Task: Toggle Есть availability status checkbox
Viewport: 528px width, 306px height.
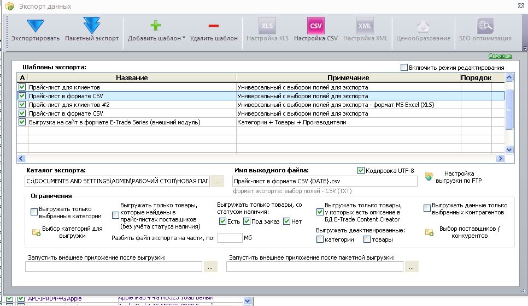Action: click(222, 221)
